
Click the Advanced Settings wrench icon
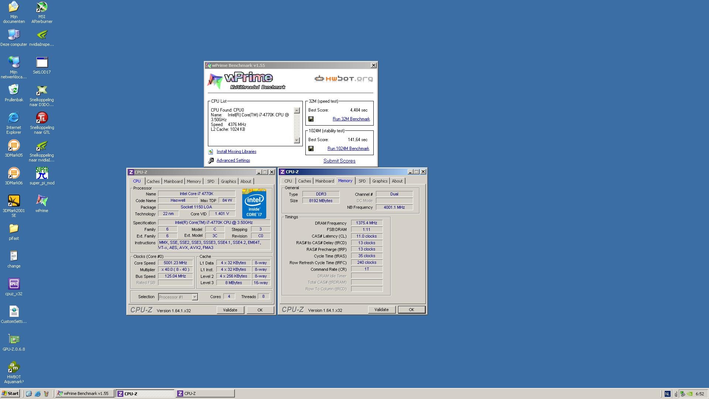[x=211, y=161]
